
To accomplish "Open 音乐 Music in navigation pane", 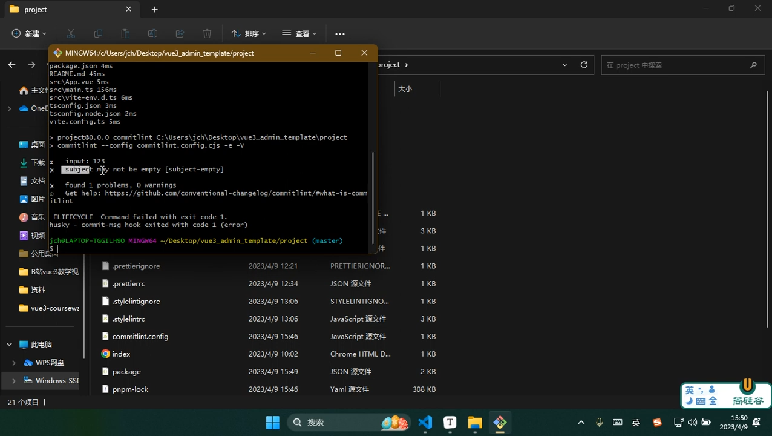I will coord(33,217).
